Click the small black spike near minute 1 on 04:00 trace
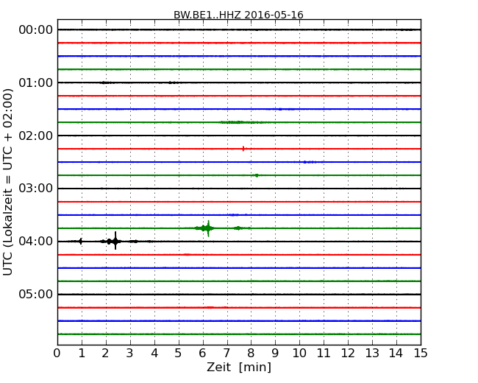This screenshot has width=478, height=383. pos(80,242)
